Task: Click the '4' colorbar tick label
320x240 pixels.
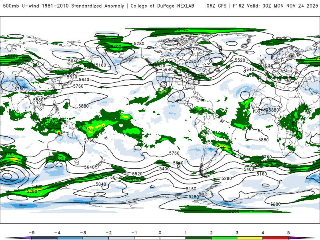Action: coord(263,233)
